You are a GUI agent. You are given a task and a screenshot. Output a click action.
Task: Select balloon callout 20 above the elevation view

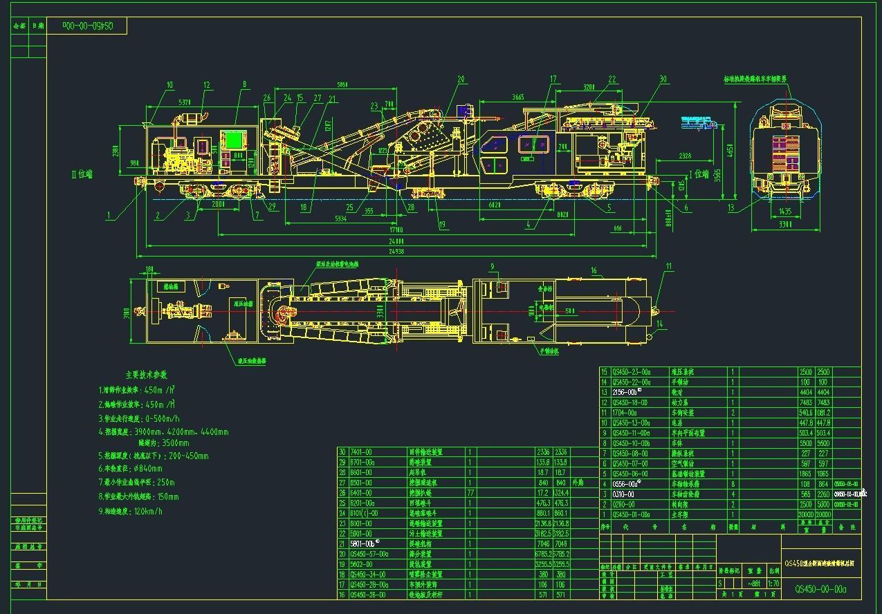click(x=460, y=78)
